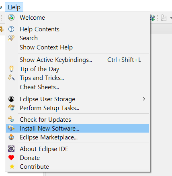Click the Eclipse Marketplace box icon
Viewport: 172px width, 176px height.
[x=11, y=137]
